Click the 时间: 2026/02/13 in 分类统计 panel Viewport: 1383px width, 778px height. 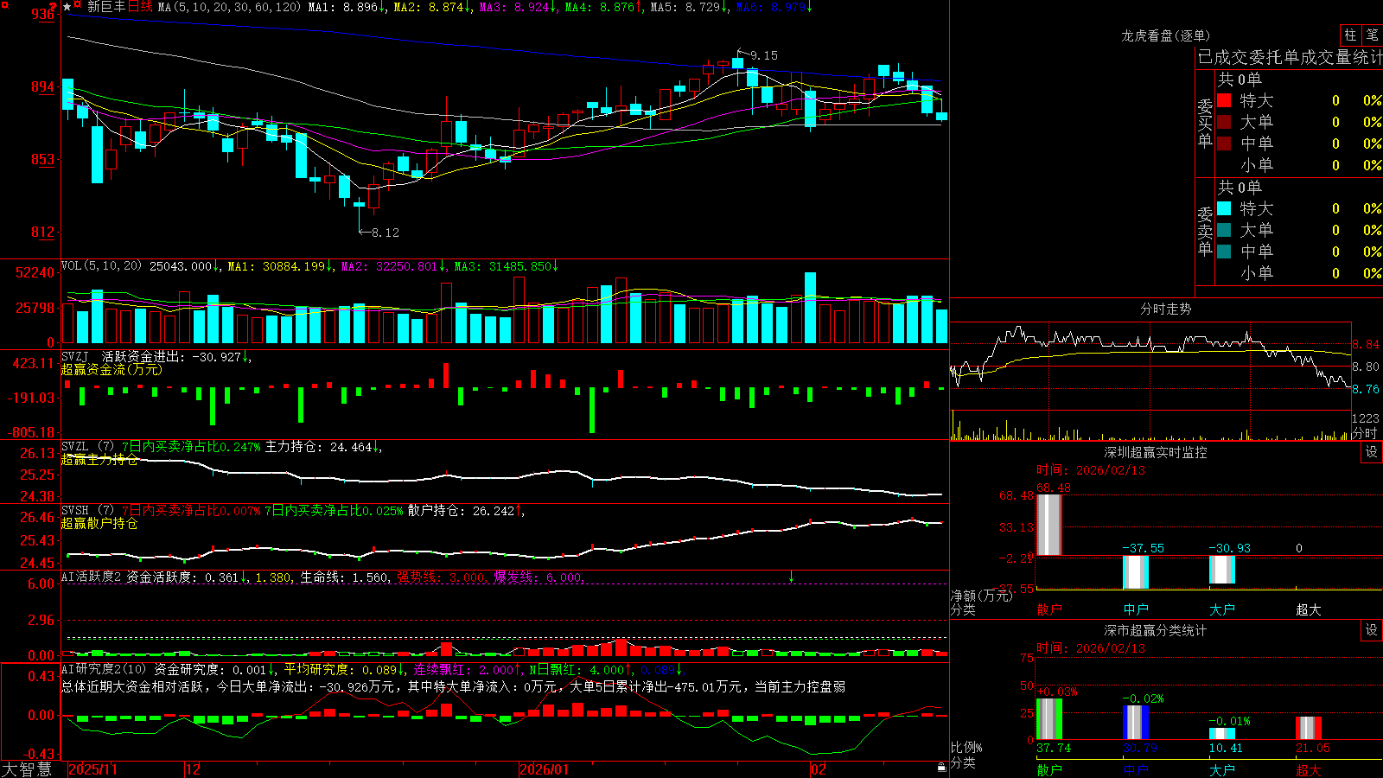pyautogui.click(x=1091, y=648)
